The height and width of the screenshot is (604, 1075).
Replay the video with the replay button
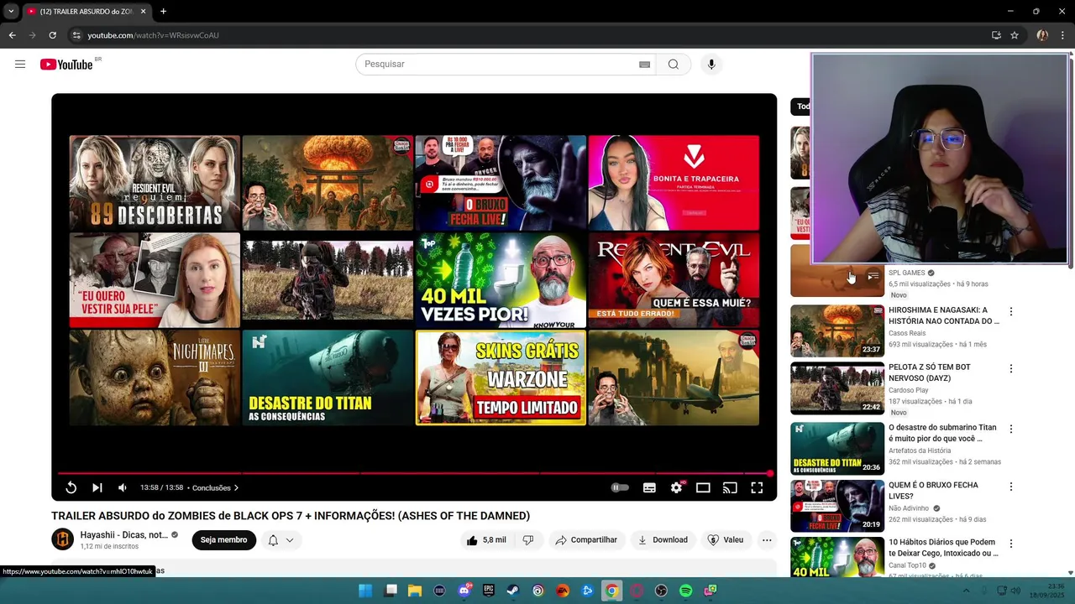71,487
